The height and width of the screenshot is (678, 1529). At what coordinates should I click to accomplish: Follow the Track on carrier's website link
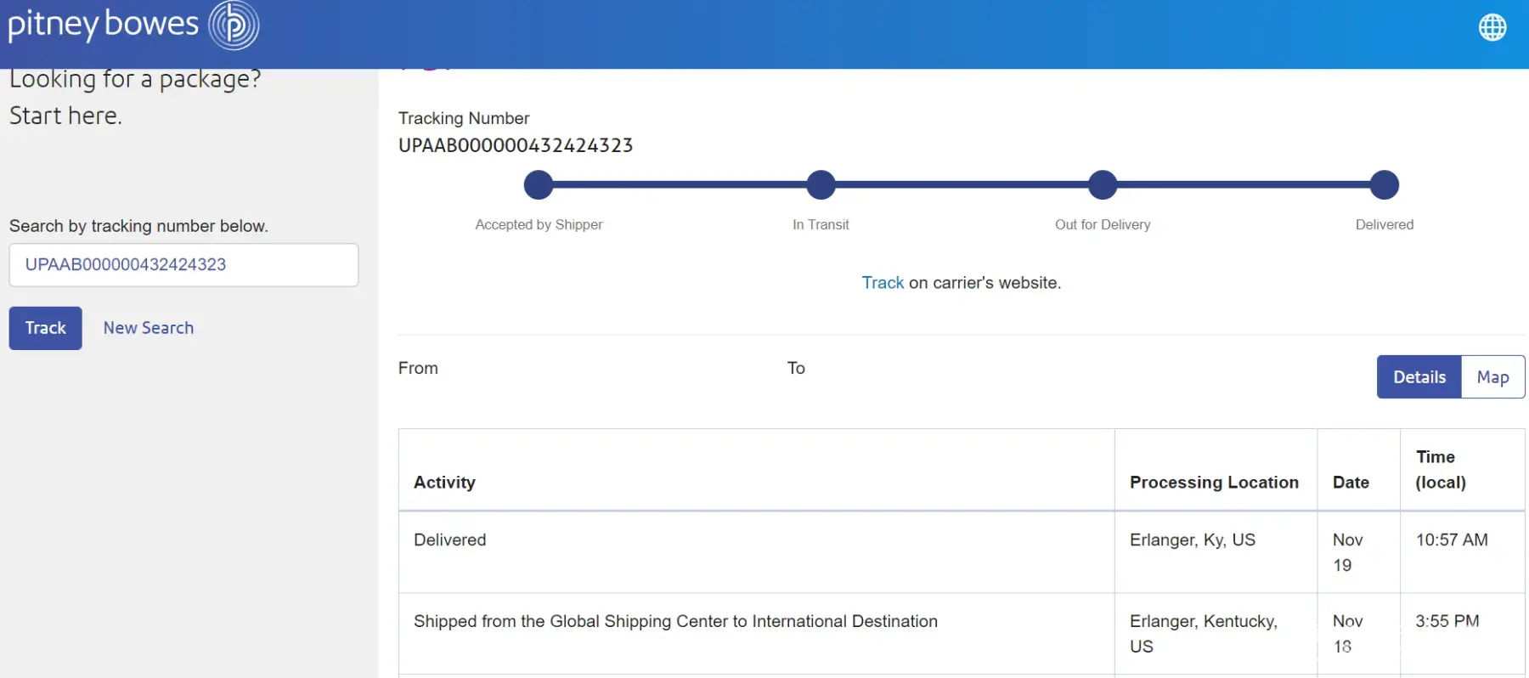pyautogui.click(x=883, y=283)
